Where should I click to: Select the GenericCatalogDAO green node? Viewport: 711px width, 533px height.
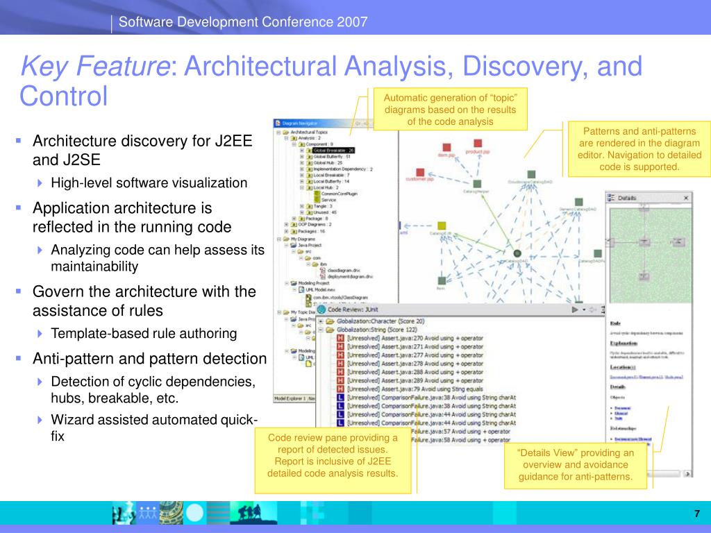tap(578, 202)
